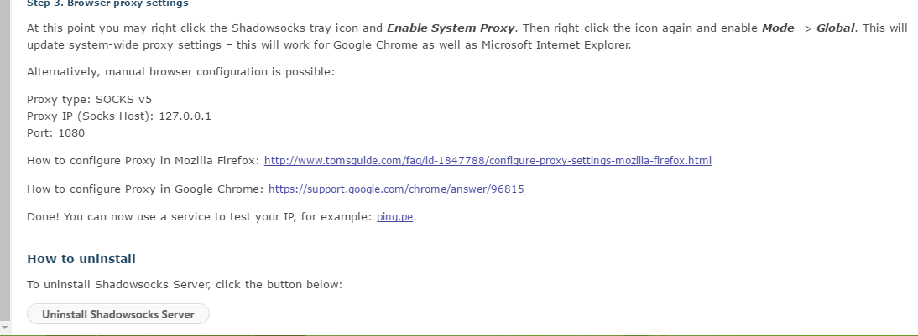Open the tomsguide.com Firefox proxy guide link

(x=488, y=160)
